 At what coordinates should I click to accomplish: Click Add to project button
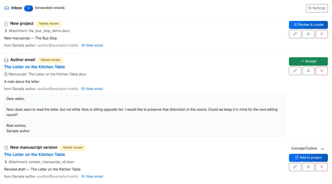pyautogui.click(x=308, y=157)
